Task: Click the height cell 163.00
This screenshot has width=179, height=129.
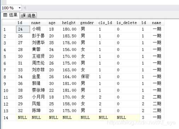Action: pos(70,70)
